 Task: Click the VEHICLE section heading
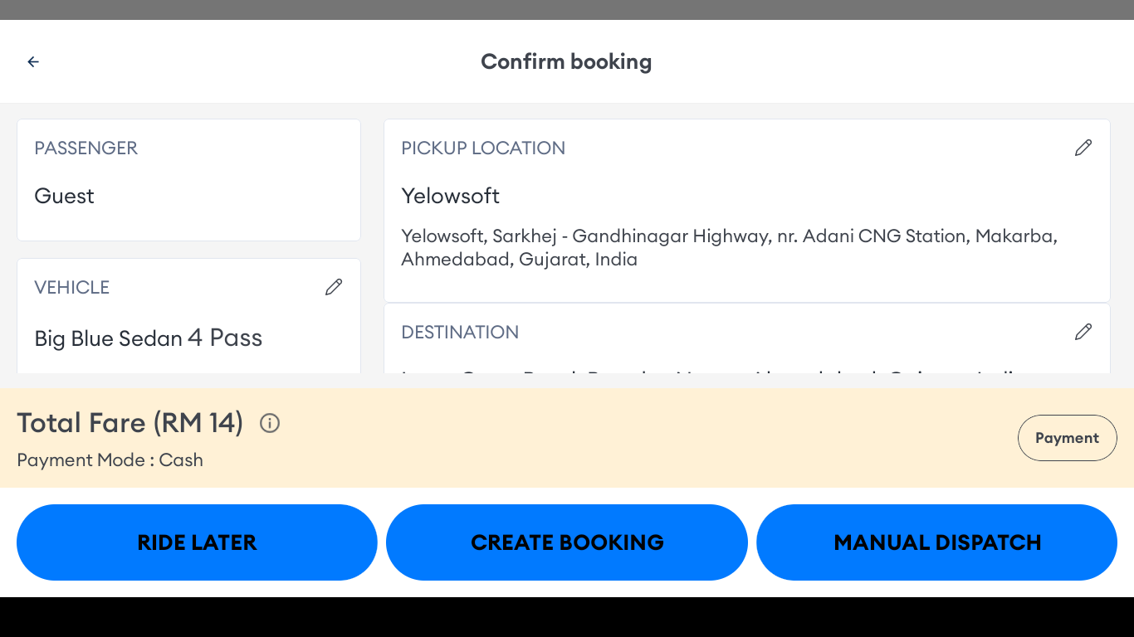[x=71, y=287]
